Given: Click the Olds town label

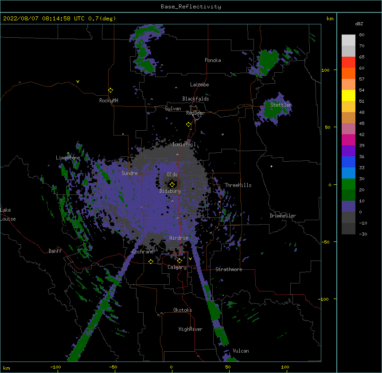Looking at the screenshot, I should click(172, 175).
